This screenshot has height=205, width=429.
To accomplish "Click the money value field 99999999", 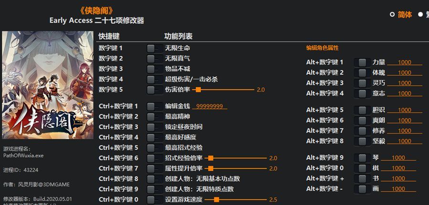I will (210, 107).
